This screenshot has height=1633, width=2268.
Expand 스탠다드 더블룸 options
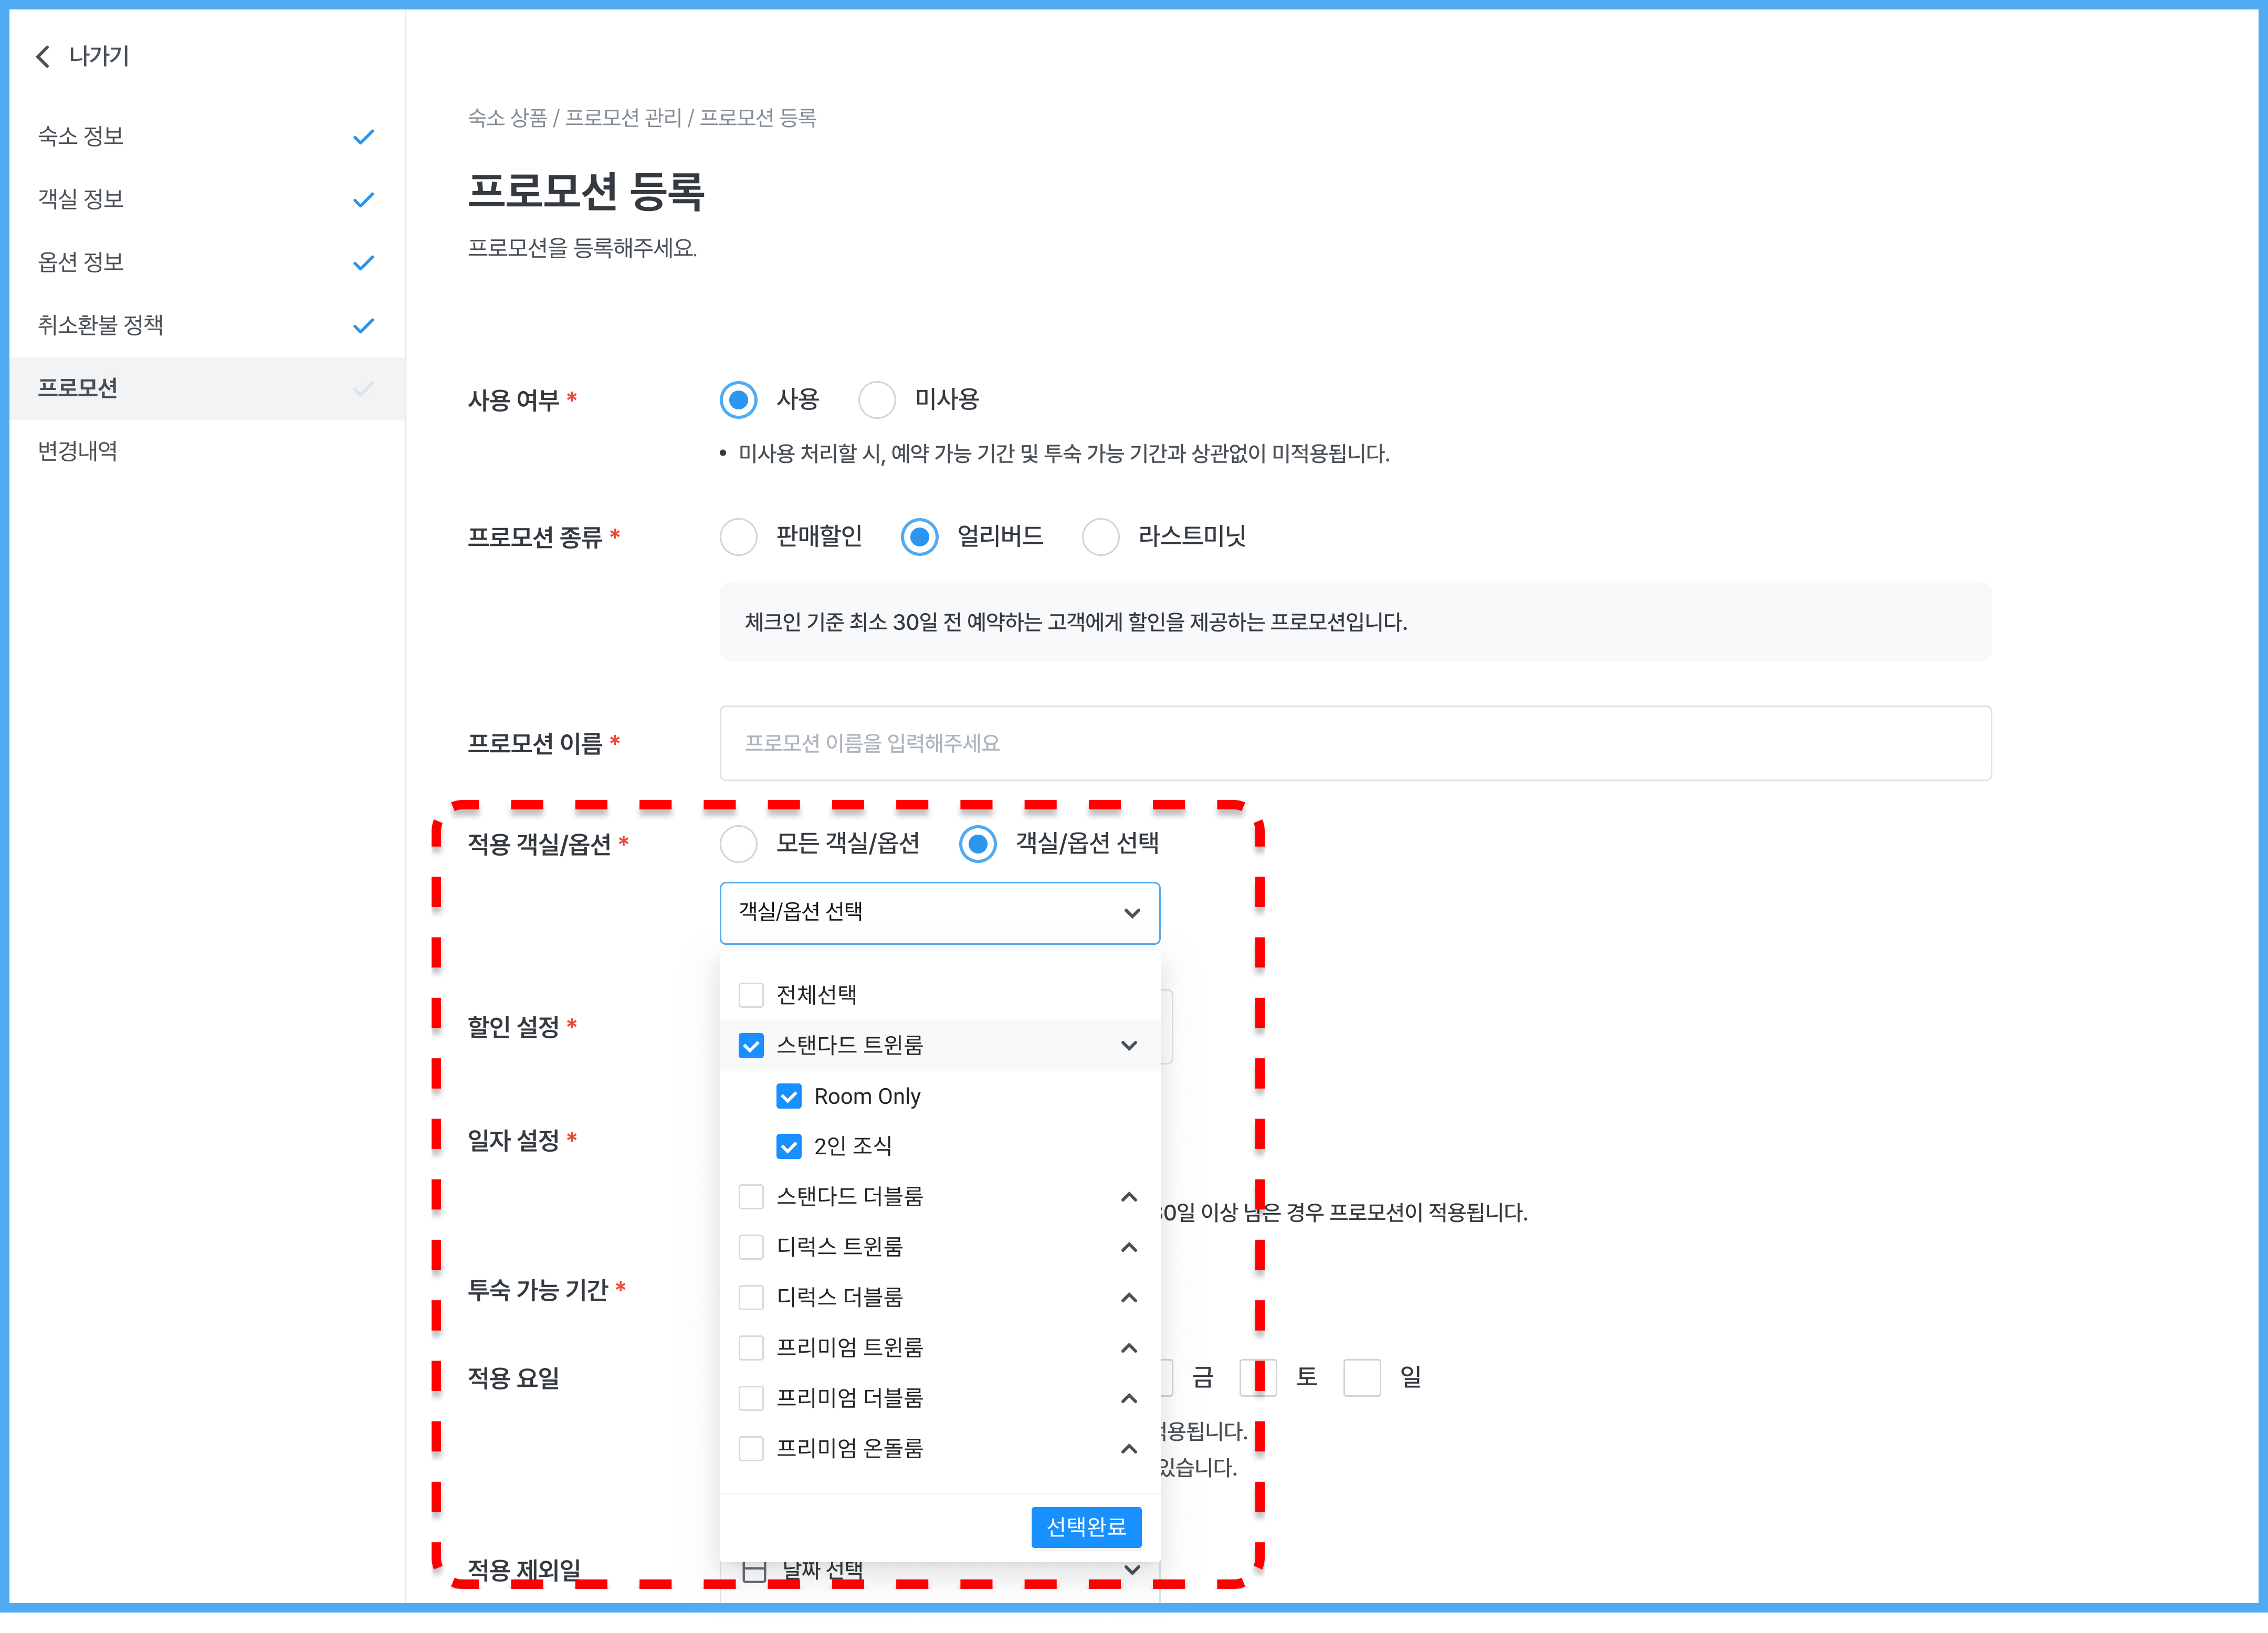pos(1129,1196)
